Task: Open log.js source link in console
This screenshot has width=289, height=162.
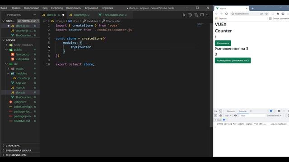Action: click(278, 124)
